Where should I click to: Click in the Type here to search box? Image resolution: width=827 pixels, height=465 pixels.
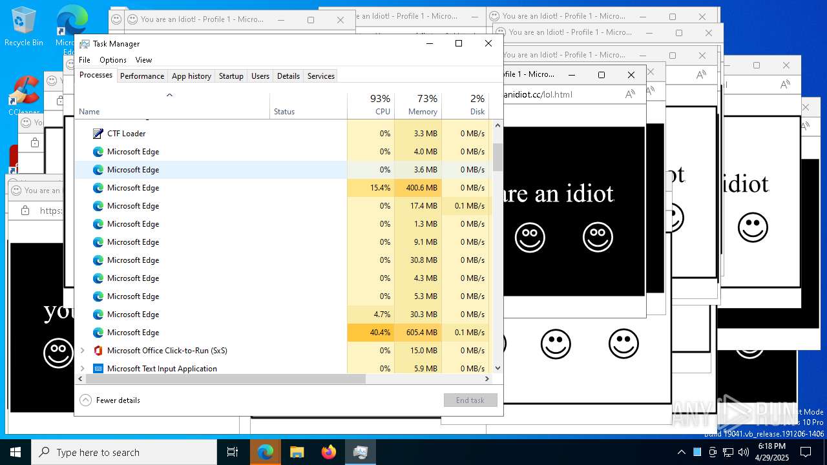point(124,452)
